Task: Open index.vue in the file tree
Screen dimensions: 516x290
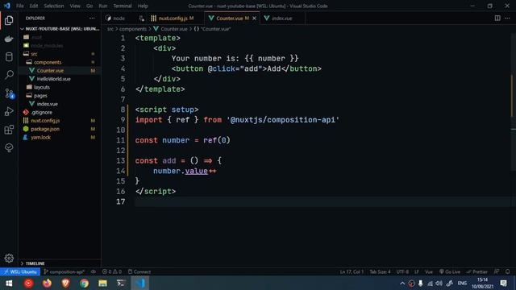Action: click(x=60, y=104)
